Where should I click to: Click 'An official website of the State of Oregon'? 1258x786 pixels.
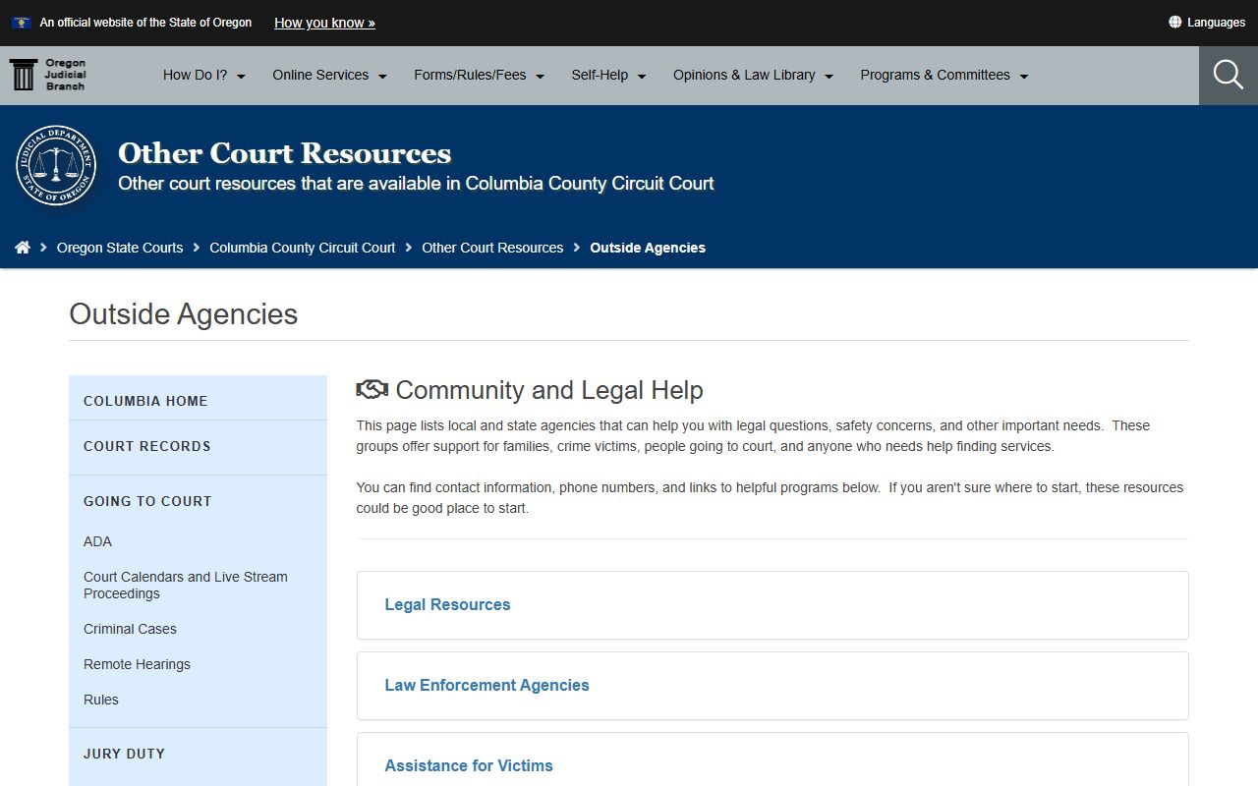[145, 22]
